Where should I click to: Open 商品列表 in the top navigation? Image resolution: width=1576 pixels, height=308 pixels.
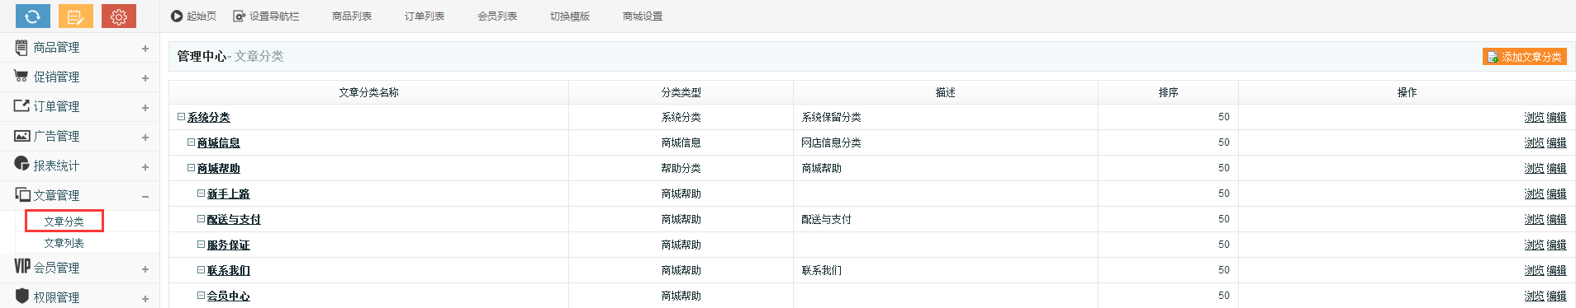pos(352,16)
